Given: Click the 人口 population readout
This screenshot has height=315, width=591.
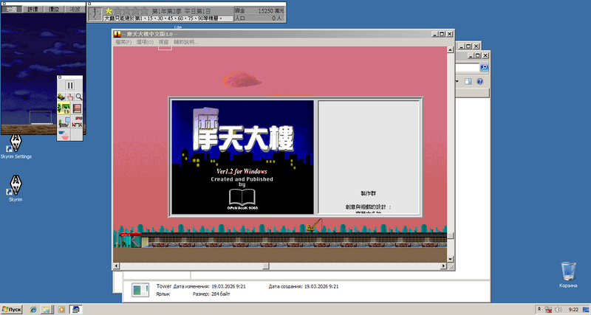Looking at the screenshot, I should [x=260, y=18].
